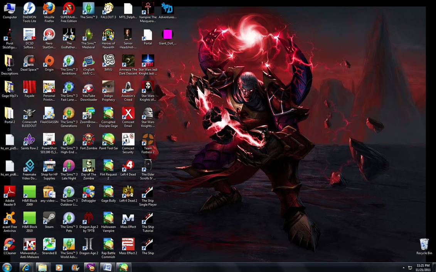Select the H&R Block 2009 shortcut

pyautogui.click(x=29, y=196)
